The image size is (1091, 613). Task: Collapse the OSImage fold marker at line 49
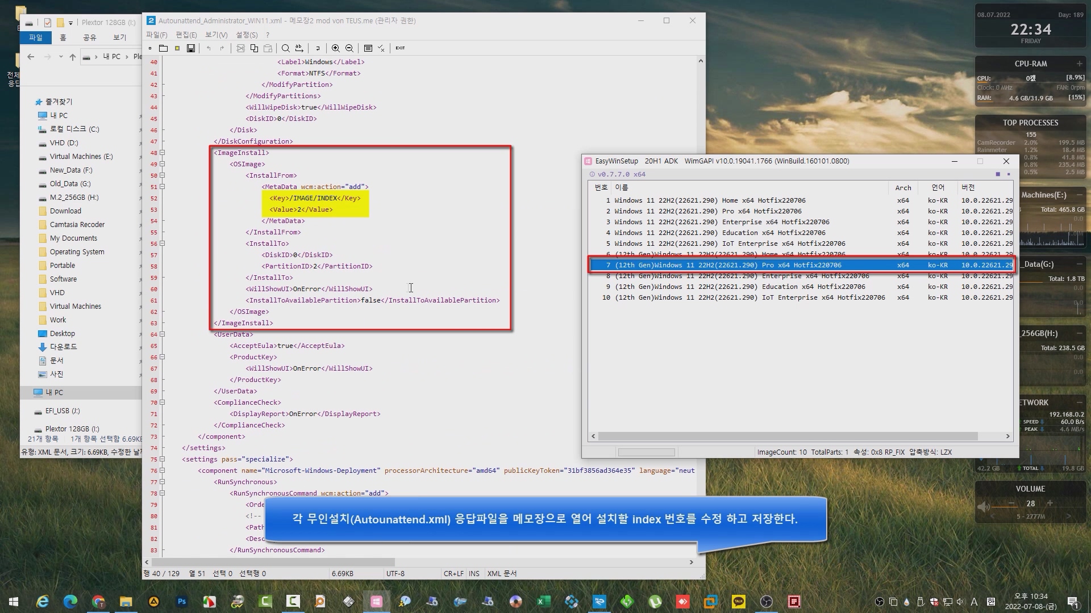pos(162,164)
